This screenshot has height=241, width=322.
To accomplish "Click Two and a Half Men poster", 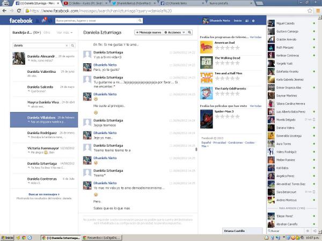I will pos(207,78).
